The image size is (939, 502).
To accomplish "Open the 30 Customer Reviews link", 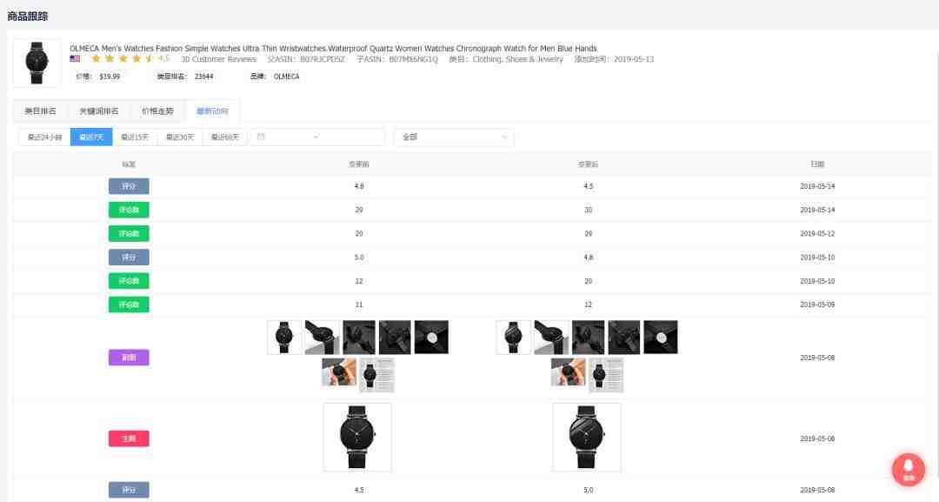I will (218, 59).
